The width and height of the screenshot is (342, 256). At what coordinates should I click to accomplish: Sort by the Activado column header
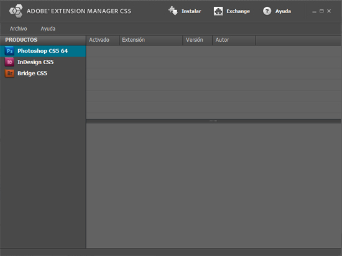tap(103, 40)
